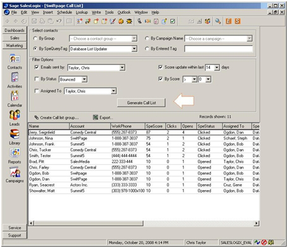
Task: Click the orange E toolbar icon
Action: click(229, 21)
